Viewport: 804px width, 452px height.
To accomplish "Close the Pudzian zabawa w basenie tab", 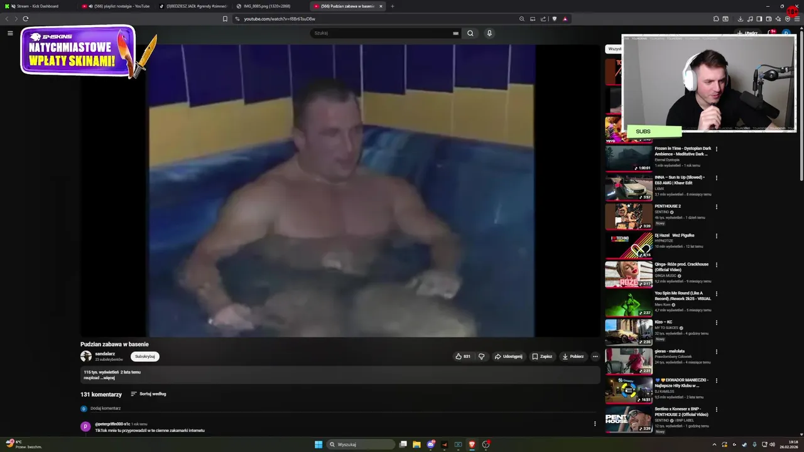I will pyautogui.click(x=381, y=6).
